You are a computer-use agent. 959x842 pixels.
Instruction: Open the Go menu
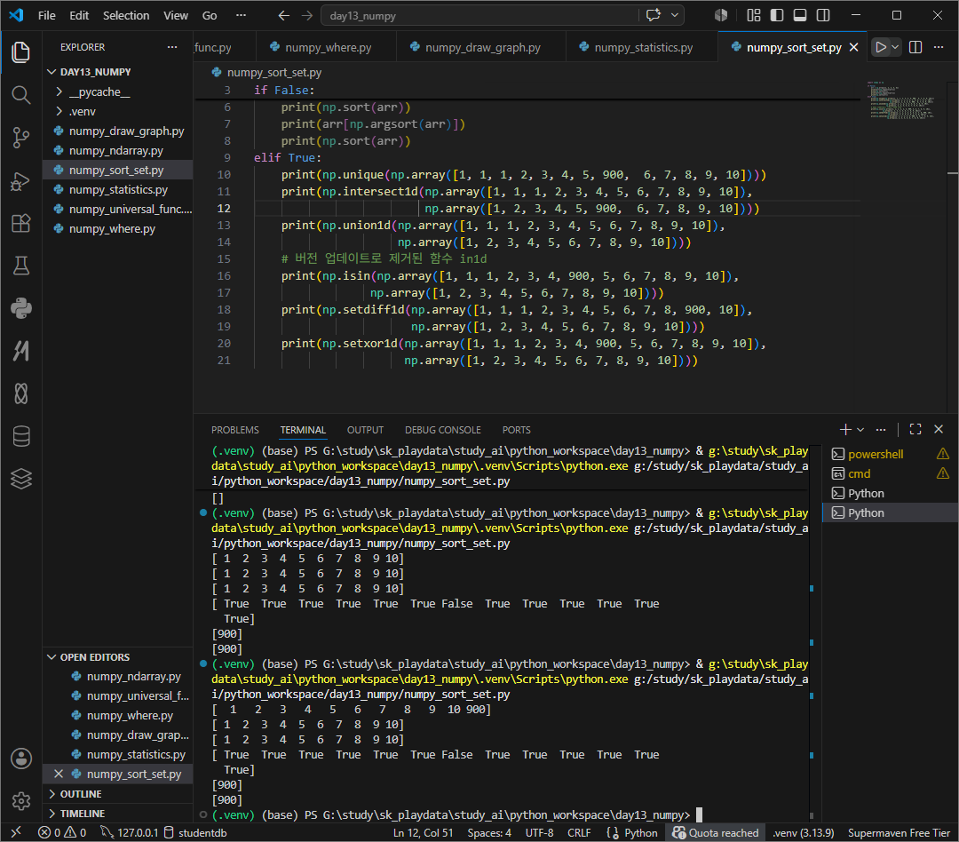tap(210, 15)
